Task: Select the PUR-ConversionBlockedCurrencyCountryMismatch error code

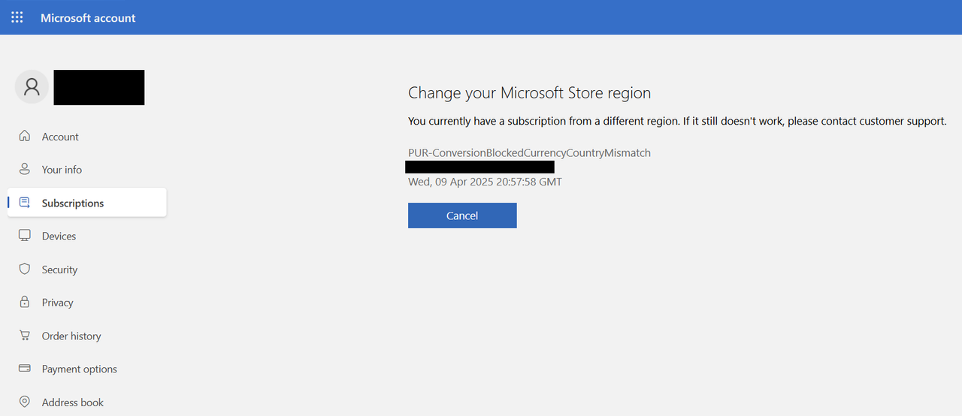Action: pos(529,152)
